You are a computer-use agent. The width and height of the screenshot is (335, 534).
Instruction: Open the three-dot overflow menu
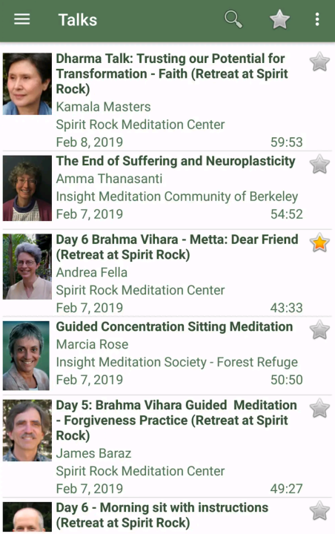click(317, 19)
